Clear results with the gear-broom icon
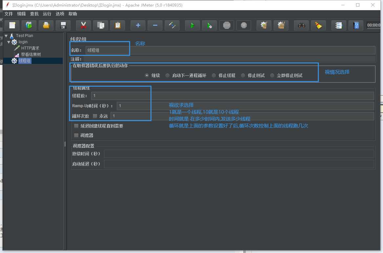The image size is (383, 253). tap(264, 25)
